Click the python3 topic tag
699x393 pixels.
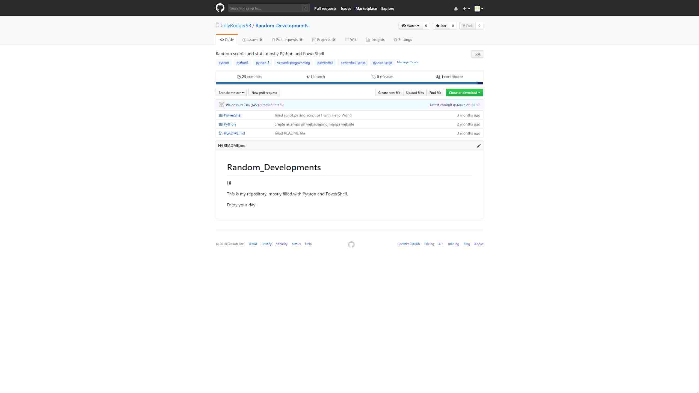coord(242,63)
